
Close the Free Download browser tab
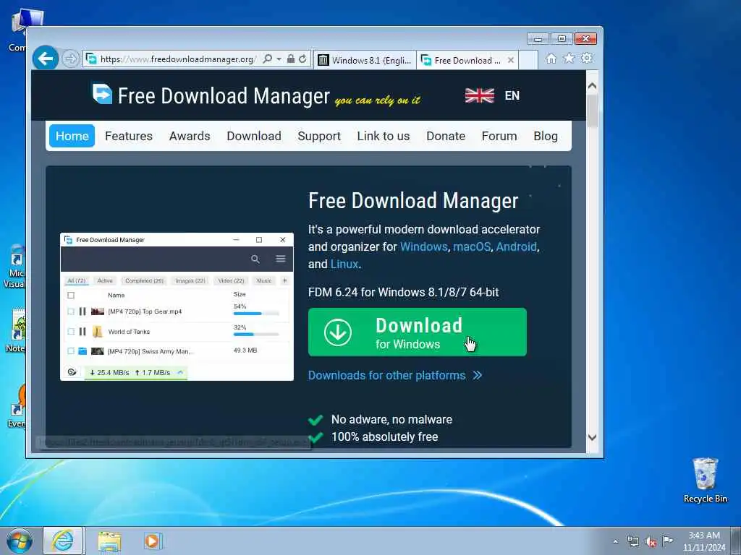coord(510,60)
